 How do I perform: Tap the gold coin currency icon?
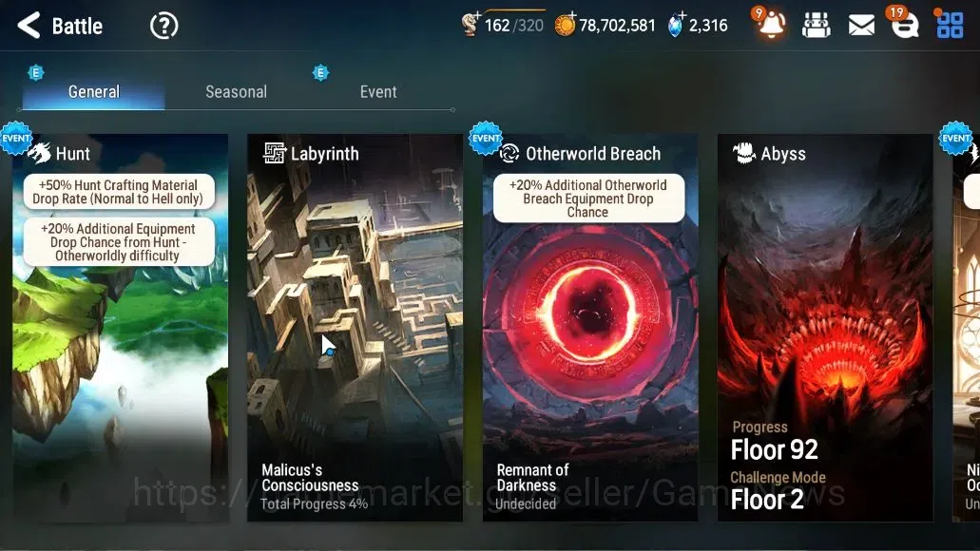coord(565,25)
